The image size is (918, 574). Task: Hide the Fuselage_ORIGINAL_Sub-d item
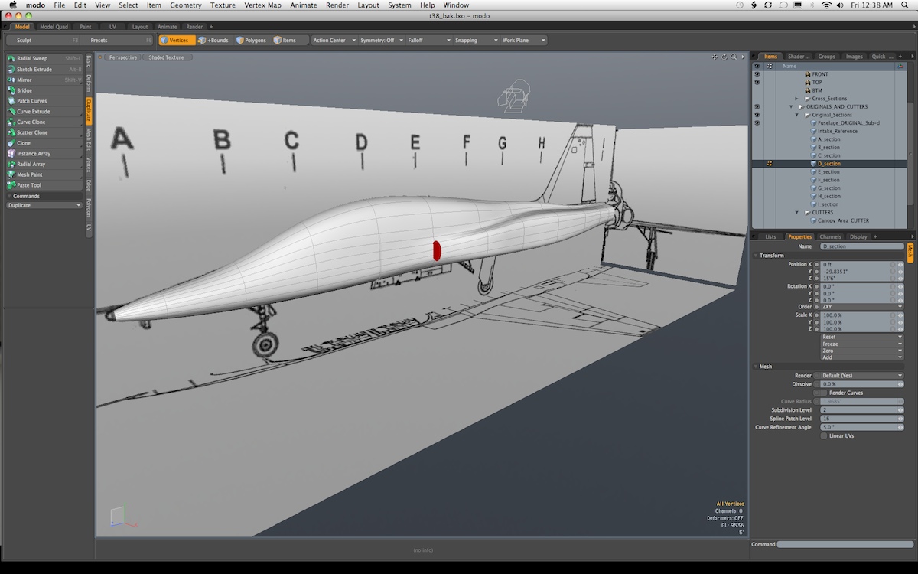point(757,122)
